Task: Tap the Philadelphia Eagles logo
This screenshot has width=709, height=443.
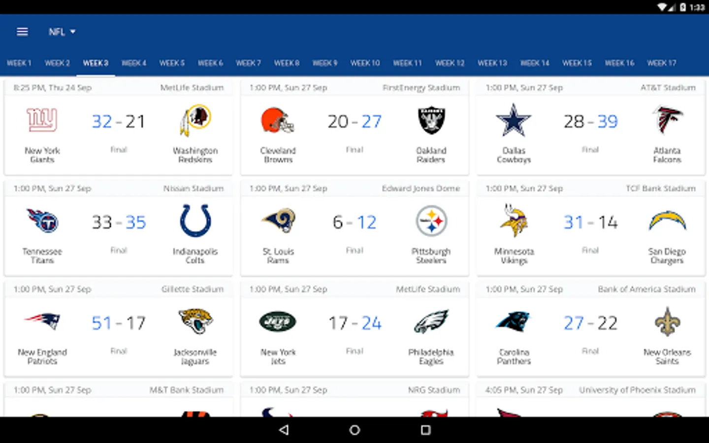Action: [431, 321]
